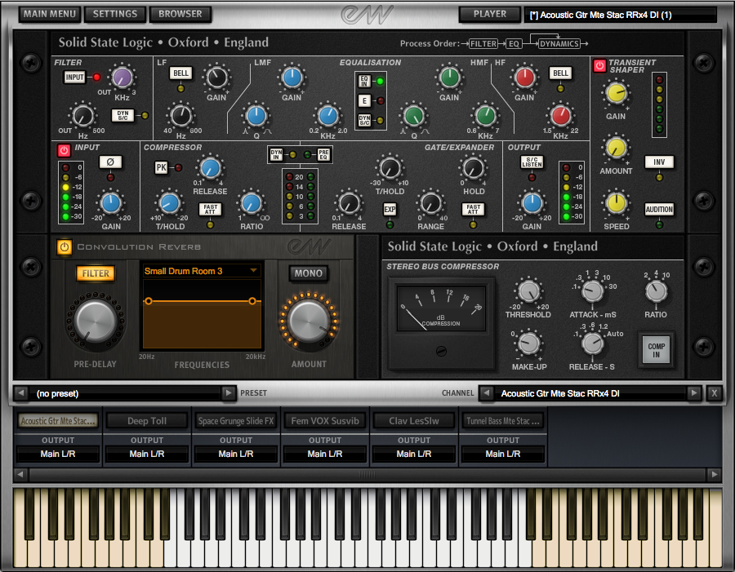Click the previous channel arrow
Screen dimensions: 735x572
point(487,393)
